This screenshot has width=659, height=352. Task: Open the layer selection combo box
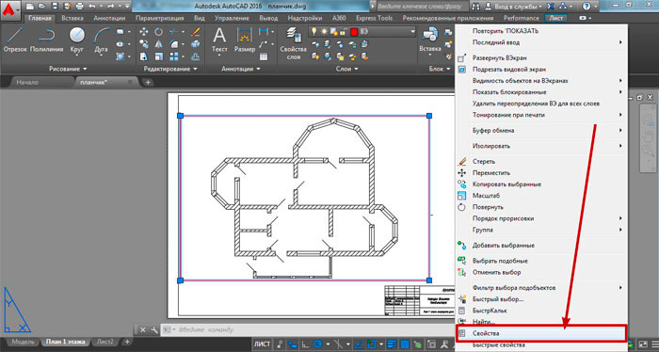tap(362, 32)
